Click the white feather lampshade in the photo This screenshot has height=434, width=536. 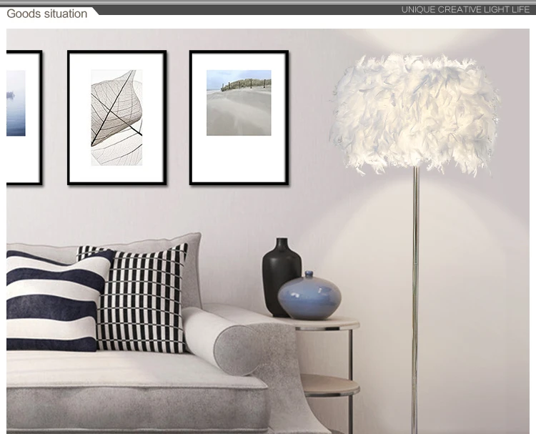[x=415, y=114]
